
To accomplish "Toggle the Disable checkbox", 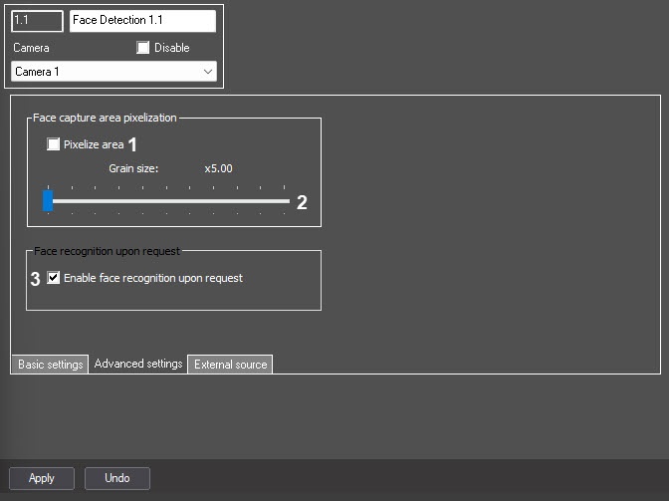I will click(143, 48).
